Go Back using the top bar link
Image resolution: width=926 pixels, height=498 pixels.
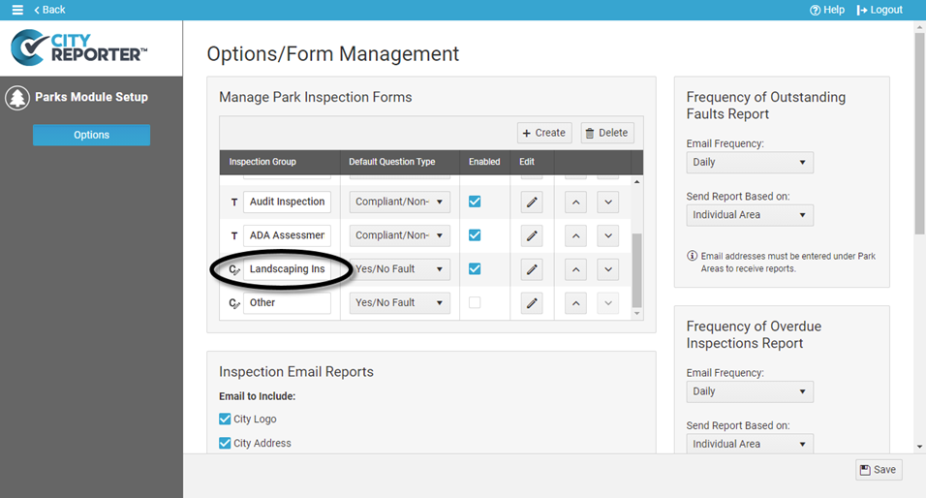(49, 10)
